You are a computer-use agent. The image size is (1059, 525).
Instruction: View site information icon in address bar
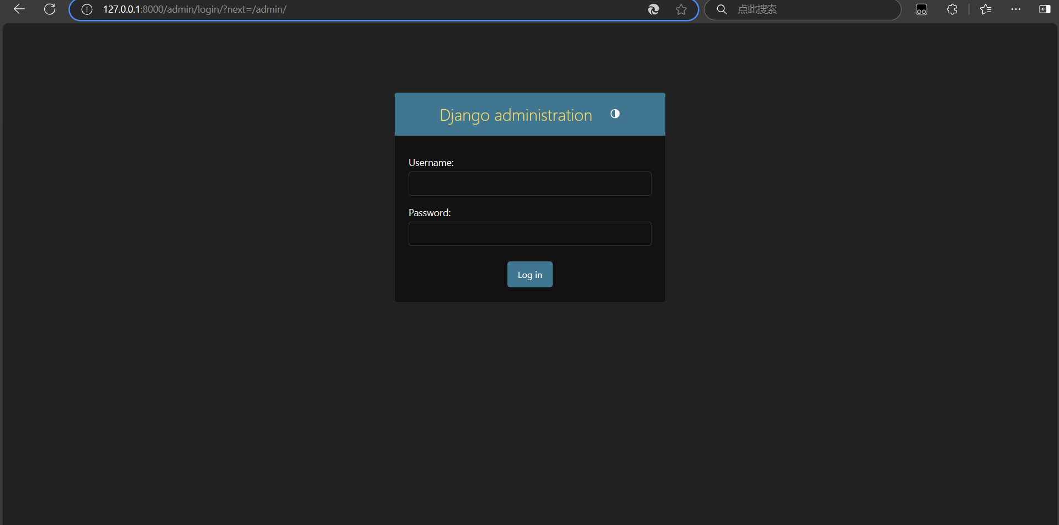(x=87, y=9)
